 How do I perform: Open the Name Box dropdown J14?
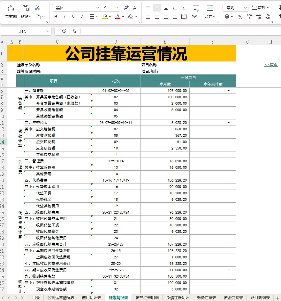click(x=48, y=31)
